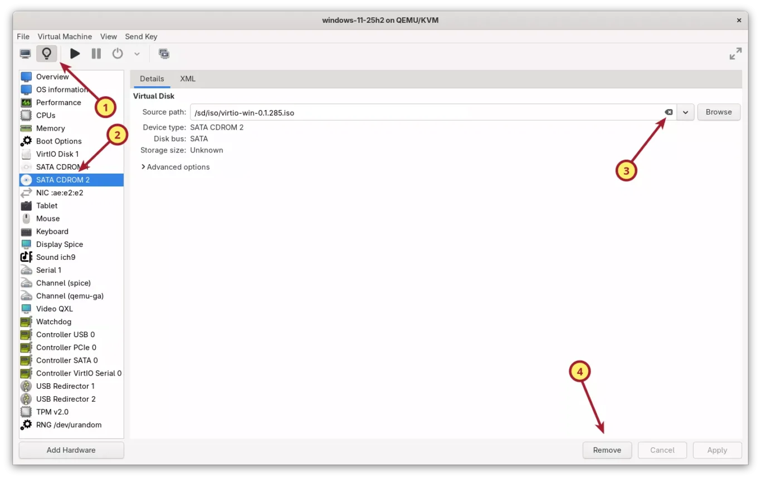Select Controller PCIe 0
761x479 pixels.
point(71,347)
